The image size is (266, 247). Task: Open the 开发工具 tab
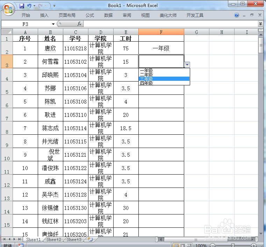(x=195, y=15)
